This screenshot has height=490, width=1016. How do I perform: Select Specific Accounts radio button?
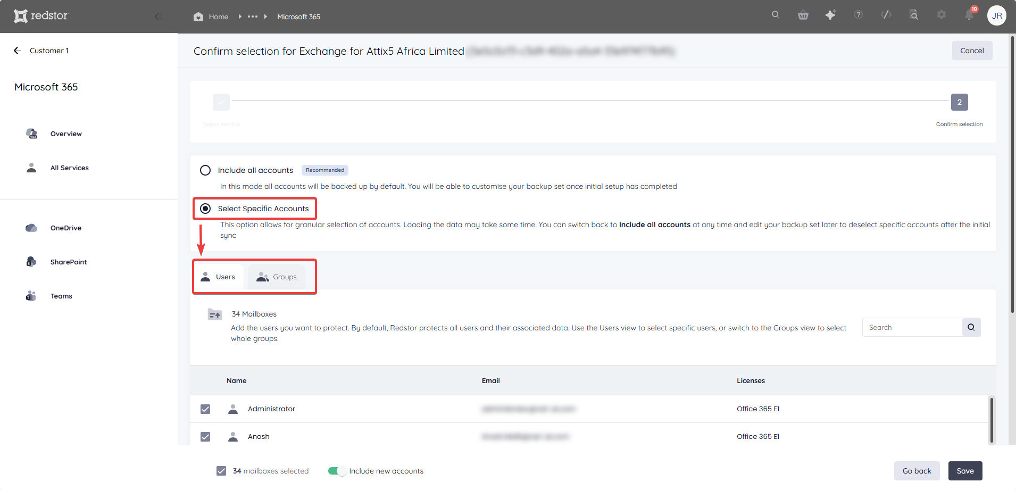click(x=205, y=209)
